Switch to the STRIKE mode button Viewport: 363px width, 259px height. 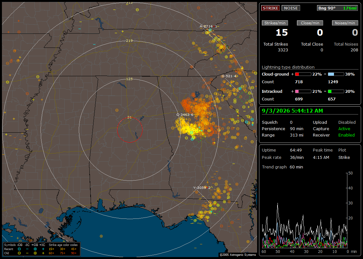(270, 8)
